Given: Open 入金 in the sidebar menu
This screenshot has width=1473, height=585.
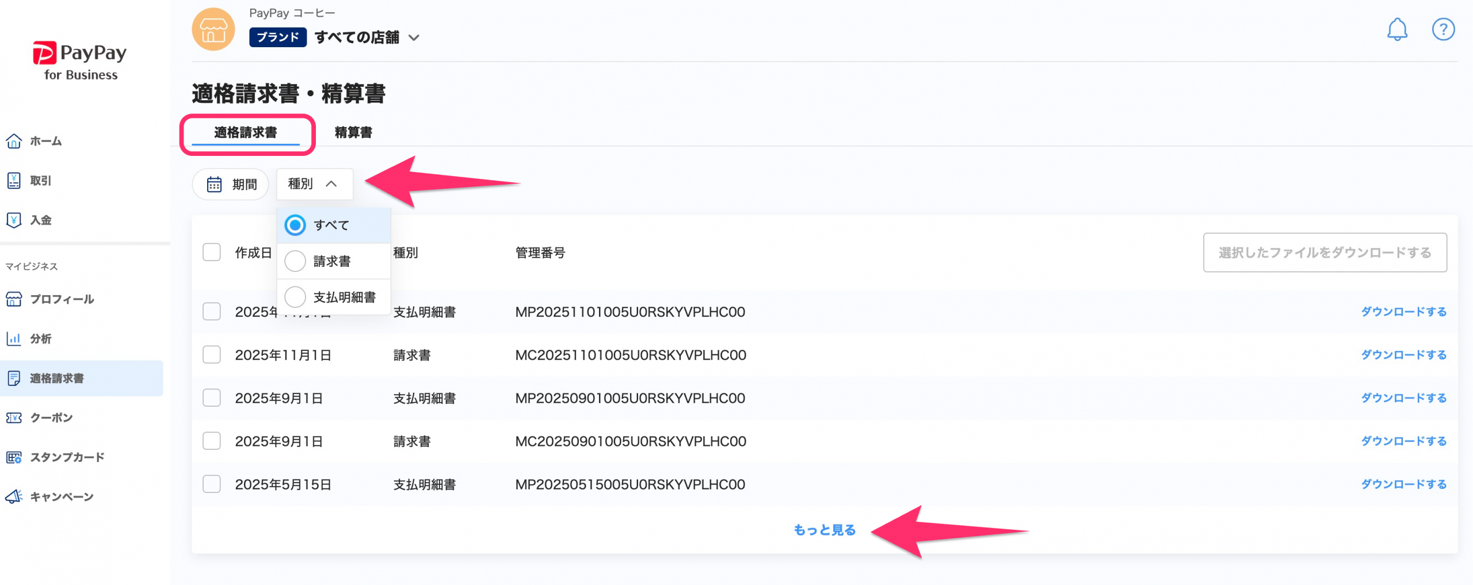Looking at the screenshot, I should [x=40, y=220].
